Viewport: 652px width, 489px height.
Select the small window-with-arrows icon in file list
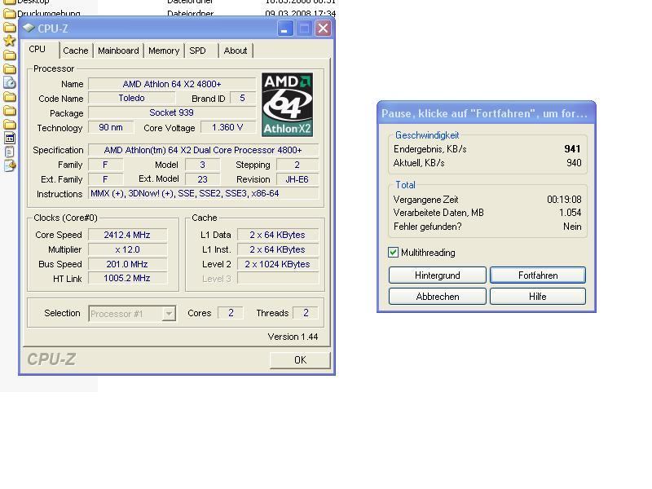coord(10,138)
